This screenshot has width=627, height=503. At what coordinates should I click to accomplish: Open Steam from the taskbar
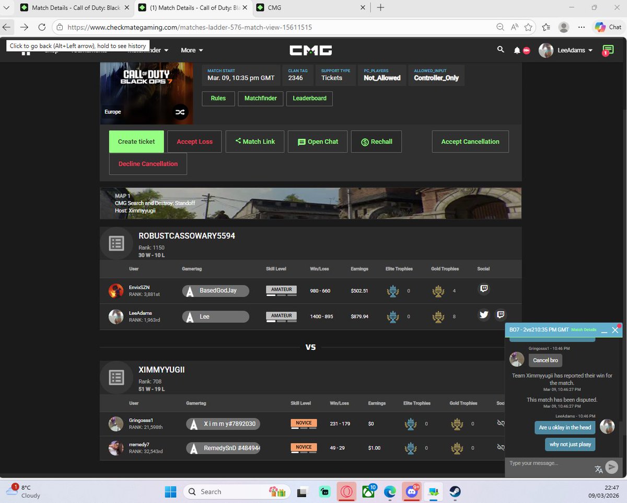click(455, 491)
